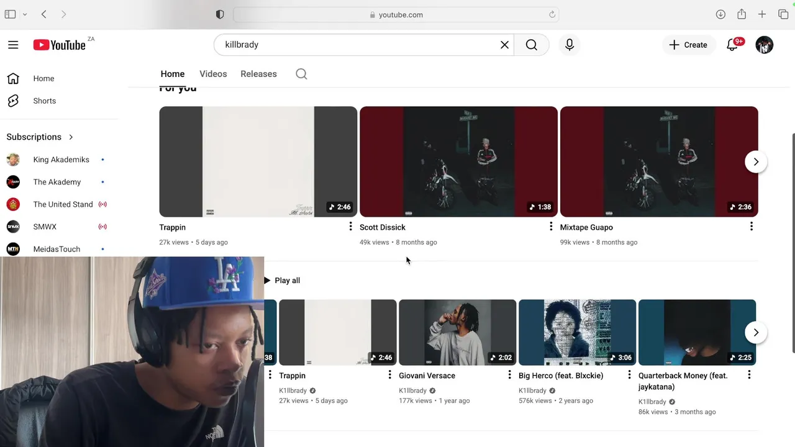Click King Akademiks channel avatar
This screenshot has width=795, height=447.
pyautogui.click(x=13, y=160)
